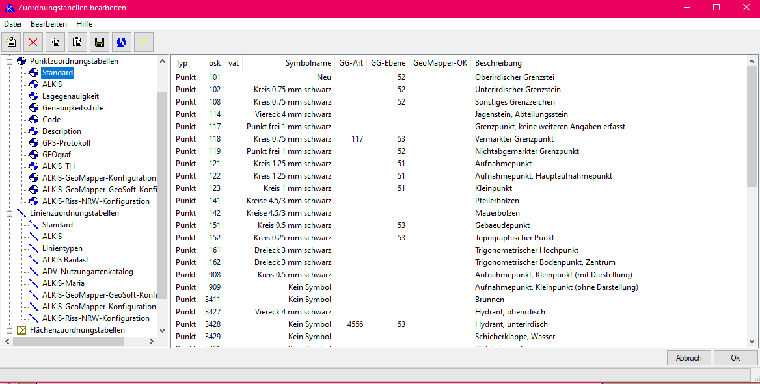Open the Datei menu

coord(12,24)
